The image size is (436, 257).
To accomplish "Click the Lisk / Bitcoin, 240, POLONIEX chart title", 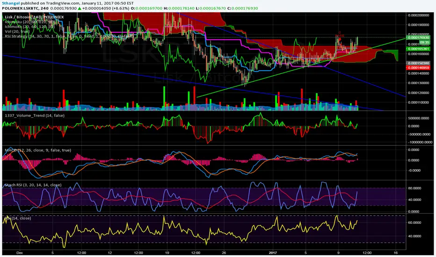I will [34, 17].
